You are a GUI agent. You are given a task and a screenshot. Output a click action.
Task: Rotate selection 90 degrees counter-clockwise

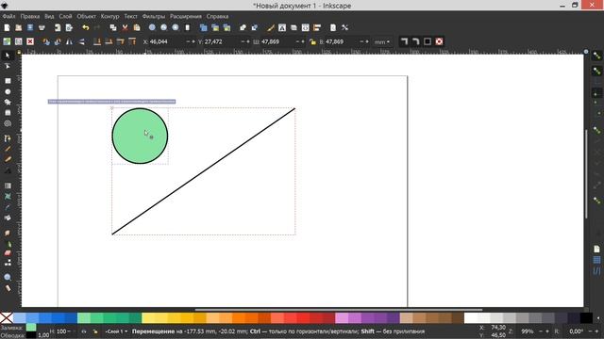coord(46,41)
